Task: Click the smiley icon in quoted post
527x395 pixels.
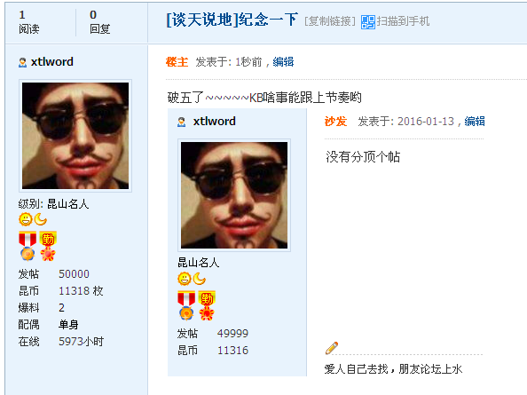Action: tap(185, 279)
